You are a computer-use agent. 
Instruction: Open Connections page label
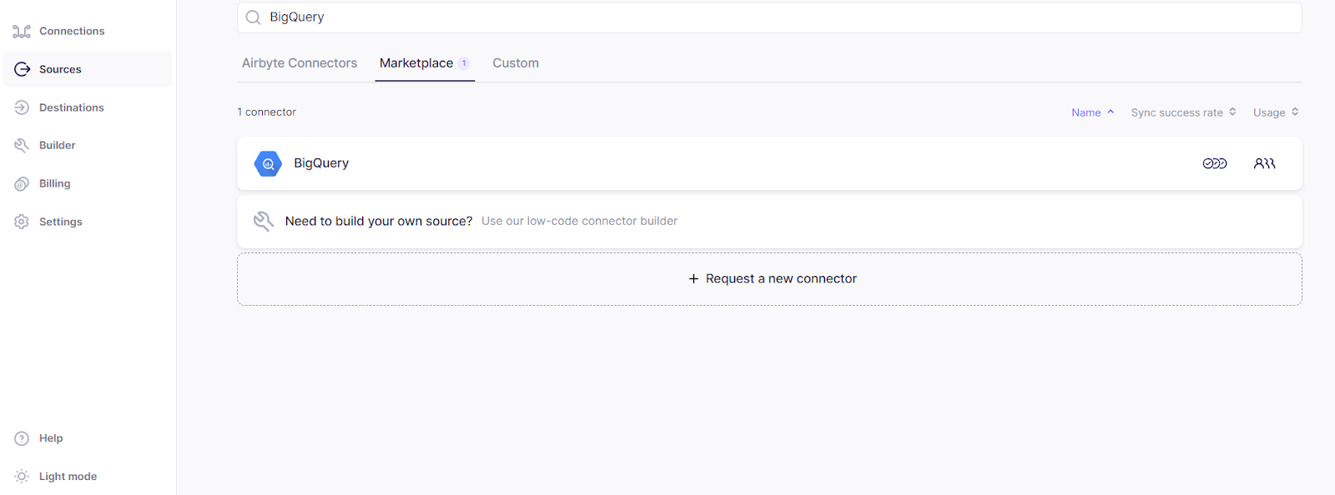(72, 32)
